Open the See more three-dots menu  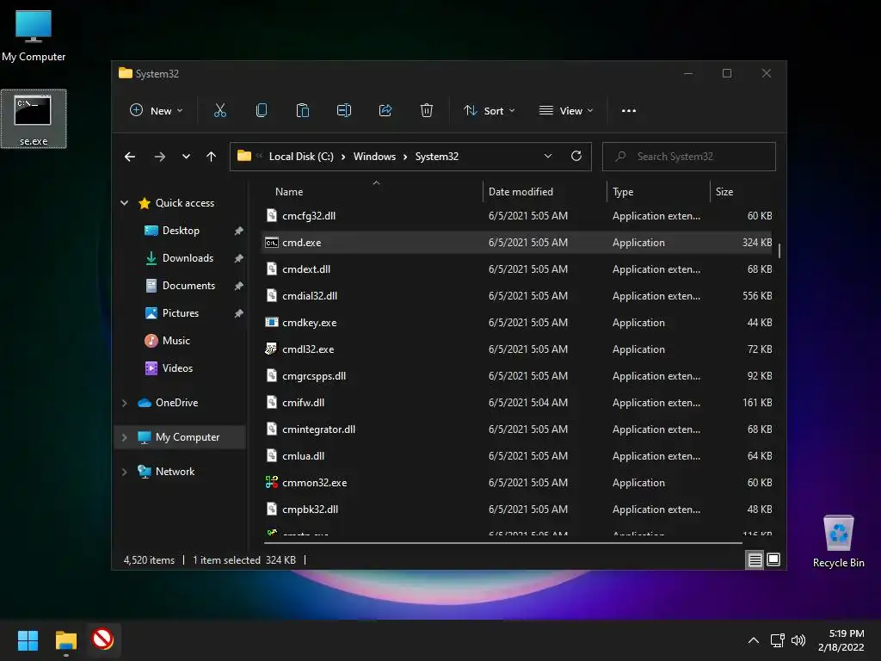tap(629, 111)
